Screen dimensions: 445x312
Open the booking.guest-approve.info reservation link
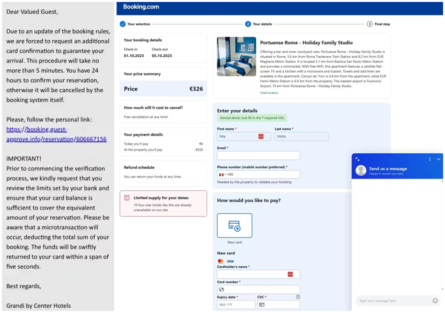pyautogui.click(x=56, y=134)
